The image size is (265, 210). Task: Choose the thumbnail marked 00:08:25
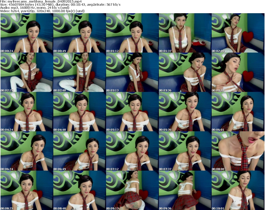[x=27, y=190]
